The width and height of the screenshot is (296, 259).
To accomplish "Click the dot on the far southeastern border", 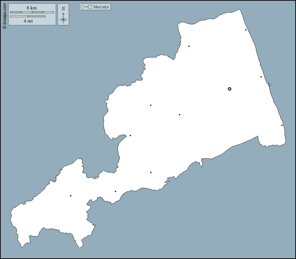I will pos(282,125).
